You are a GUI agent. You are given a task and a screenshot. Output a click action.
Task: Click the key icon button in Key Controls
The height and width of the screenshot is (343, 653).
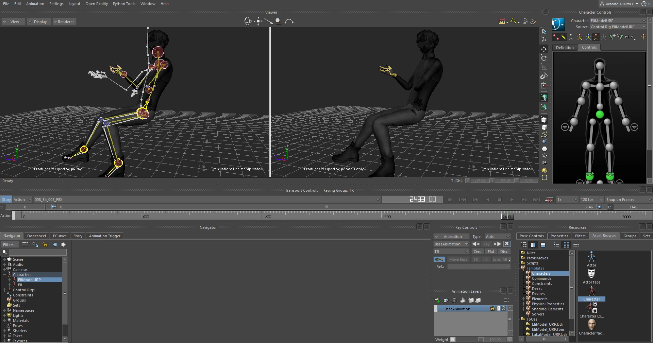tap(439, 259)
